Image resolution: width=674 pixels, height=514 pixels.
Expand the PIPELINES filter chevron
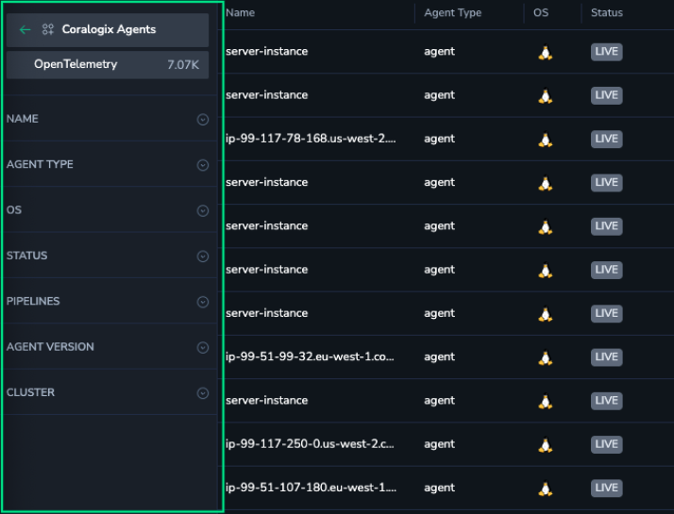tap(202, 302)
